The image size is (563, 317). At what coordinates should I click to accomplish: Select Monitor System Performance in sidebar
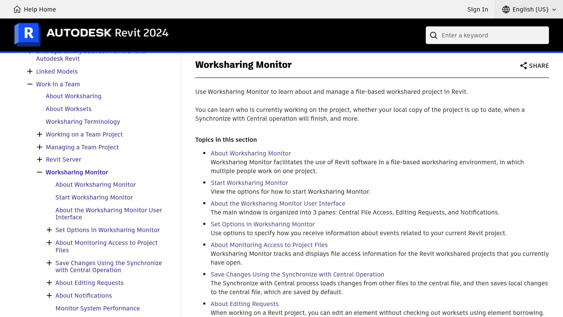98,308
